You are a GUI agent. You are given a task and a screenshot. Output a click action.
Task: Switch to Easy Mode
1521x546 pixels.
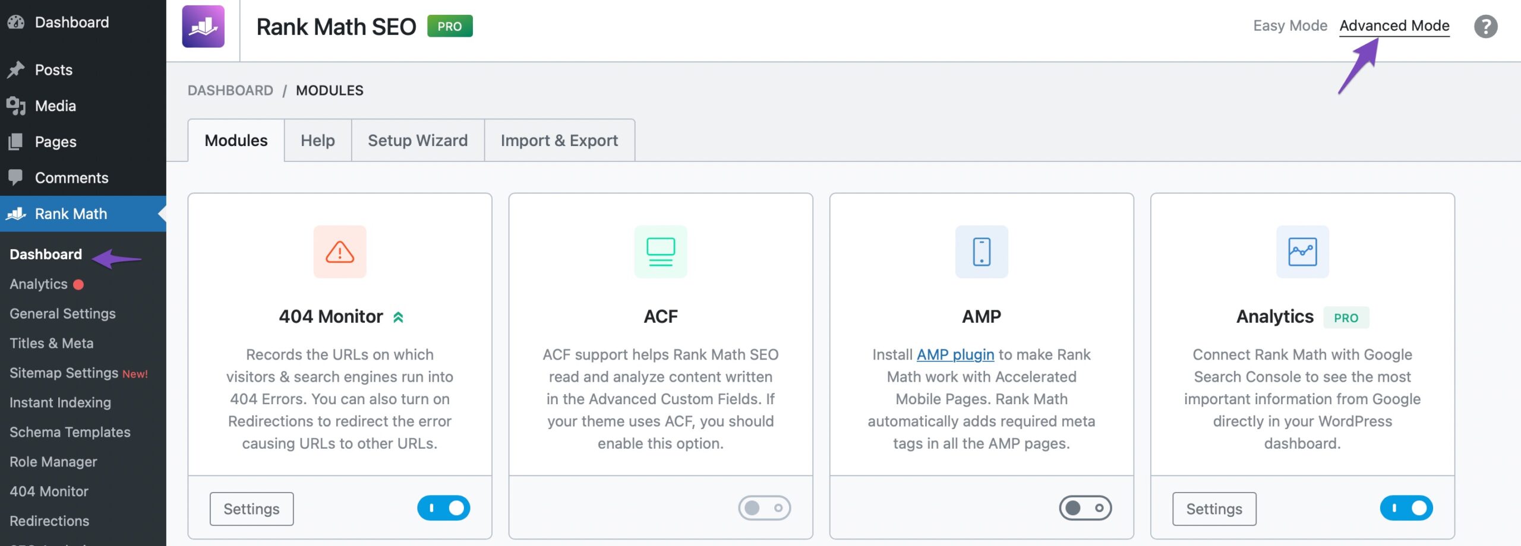(x=1290, y=26)
